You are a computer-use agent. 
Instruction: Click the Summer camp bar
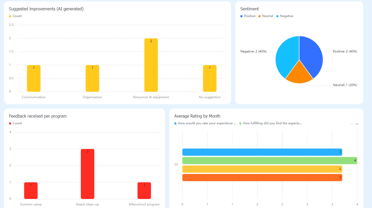pyautogui.click(x=31, y=191)
